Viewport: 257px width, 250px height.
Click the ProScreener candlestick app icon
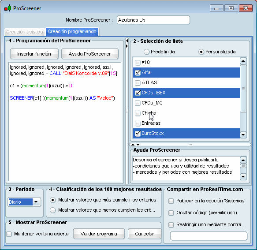point(8,8)
